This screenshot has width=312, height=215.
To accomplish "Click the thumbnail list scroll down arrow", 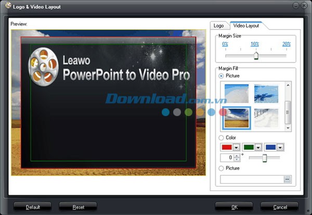I will coord(288,128).
